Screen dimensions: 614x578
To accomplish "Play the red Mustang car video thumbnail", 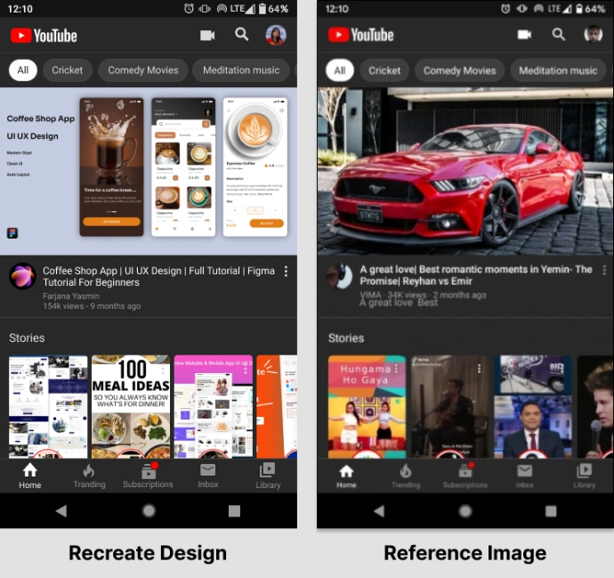I will tap(465, 171).
